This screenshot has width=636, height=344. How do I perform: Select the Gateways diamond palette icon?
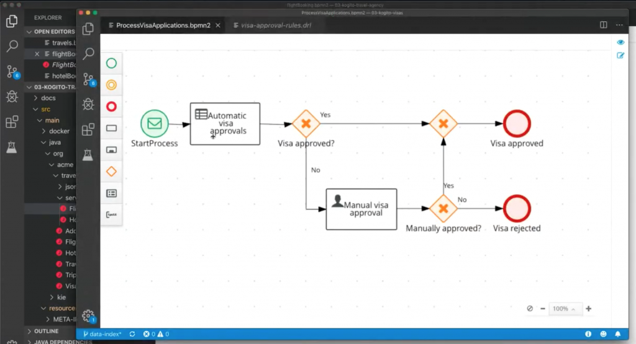[x=112, y=172]
